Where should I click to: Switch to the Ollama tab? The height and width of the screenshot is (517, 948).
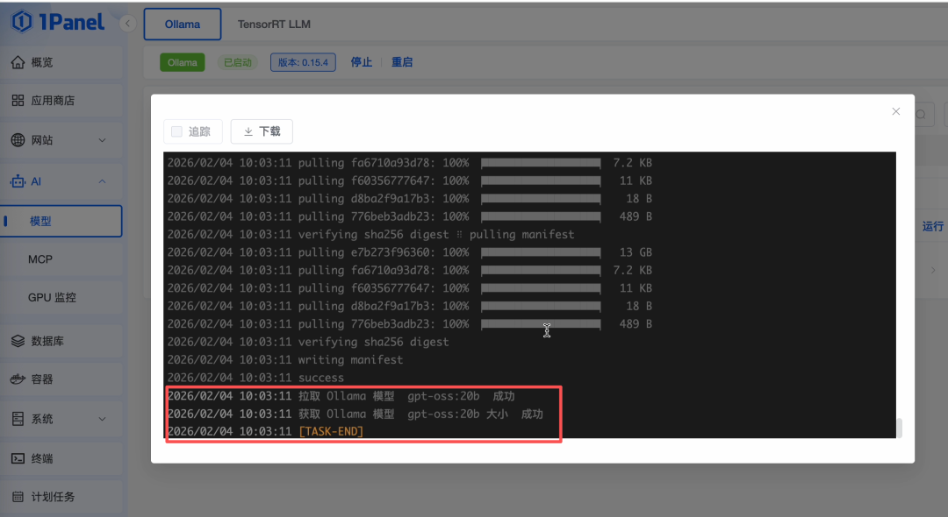(183, 25)
